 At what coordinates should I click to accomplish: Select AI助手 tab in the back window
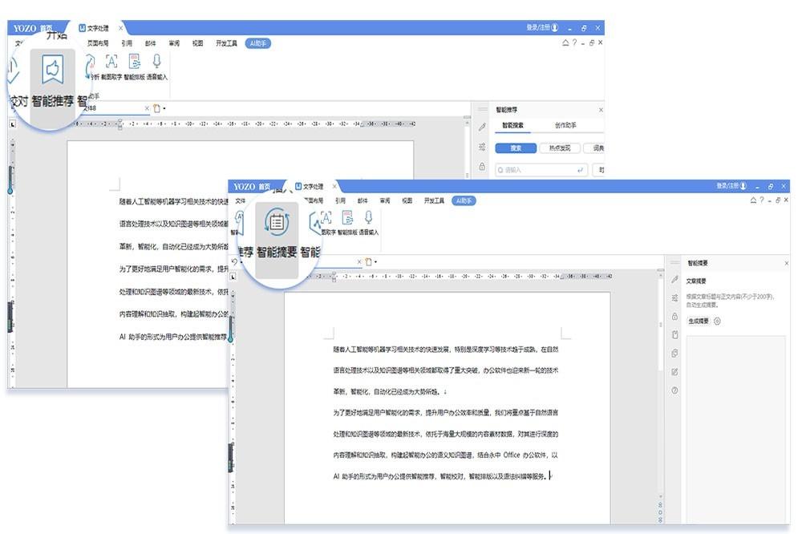258,43
